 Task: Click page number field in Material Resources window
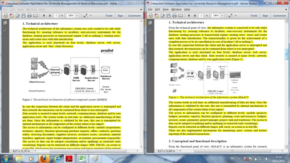tap(56, 16)
